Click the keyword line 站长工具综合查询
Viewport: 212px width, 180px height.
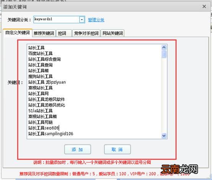point(44,59)
